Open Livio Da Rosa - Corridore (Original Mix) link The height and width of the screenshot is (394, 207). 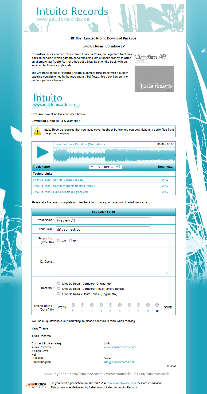pyautogui.click(x=58, y=180)
